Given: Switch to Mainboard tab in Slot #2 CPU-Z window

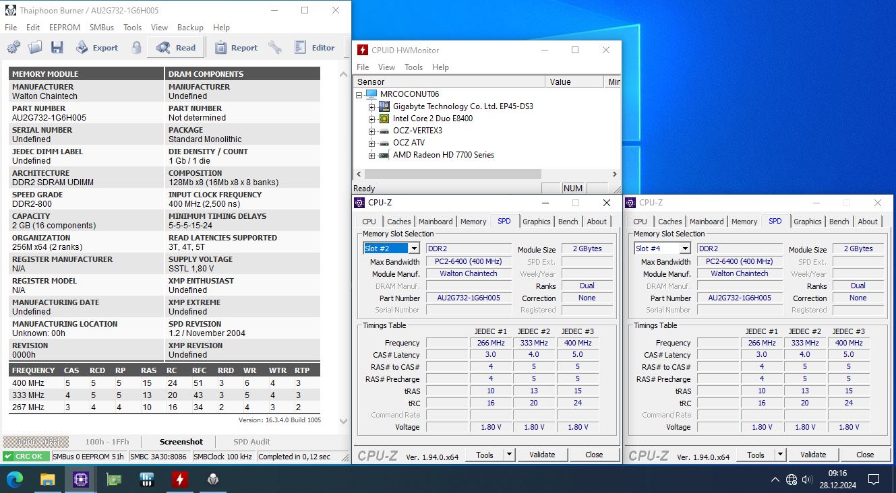Looking at the screenshot, I should (436, 222).
